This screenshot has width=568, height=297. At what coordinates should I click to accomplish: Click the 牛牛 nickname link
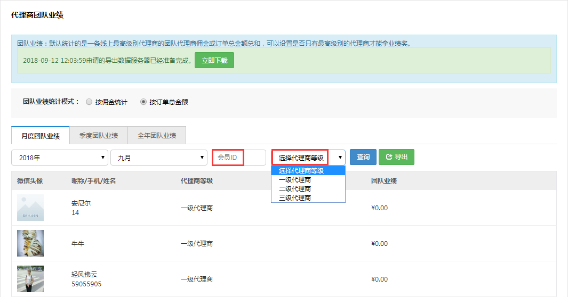[78, 244]
